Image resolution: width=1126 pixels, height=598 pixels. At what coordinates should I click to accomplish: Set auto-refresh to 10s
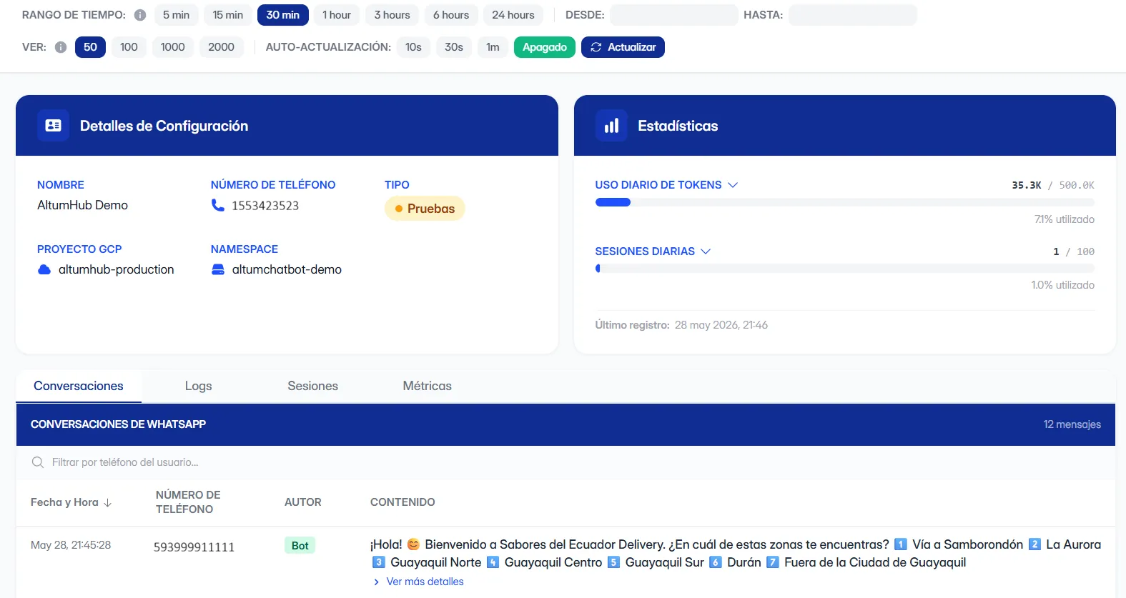point(413,47)
